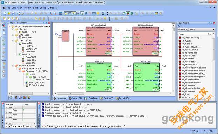
Task: Switch to the DataTypes editor tab
Action: pyautogui.click(x=91, y=98)
